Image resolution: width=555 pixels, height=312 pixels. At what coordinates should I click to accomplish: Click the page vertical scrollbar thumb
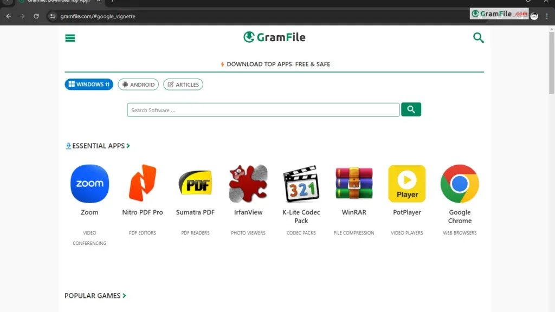pos(551,63)
